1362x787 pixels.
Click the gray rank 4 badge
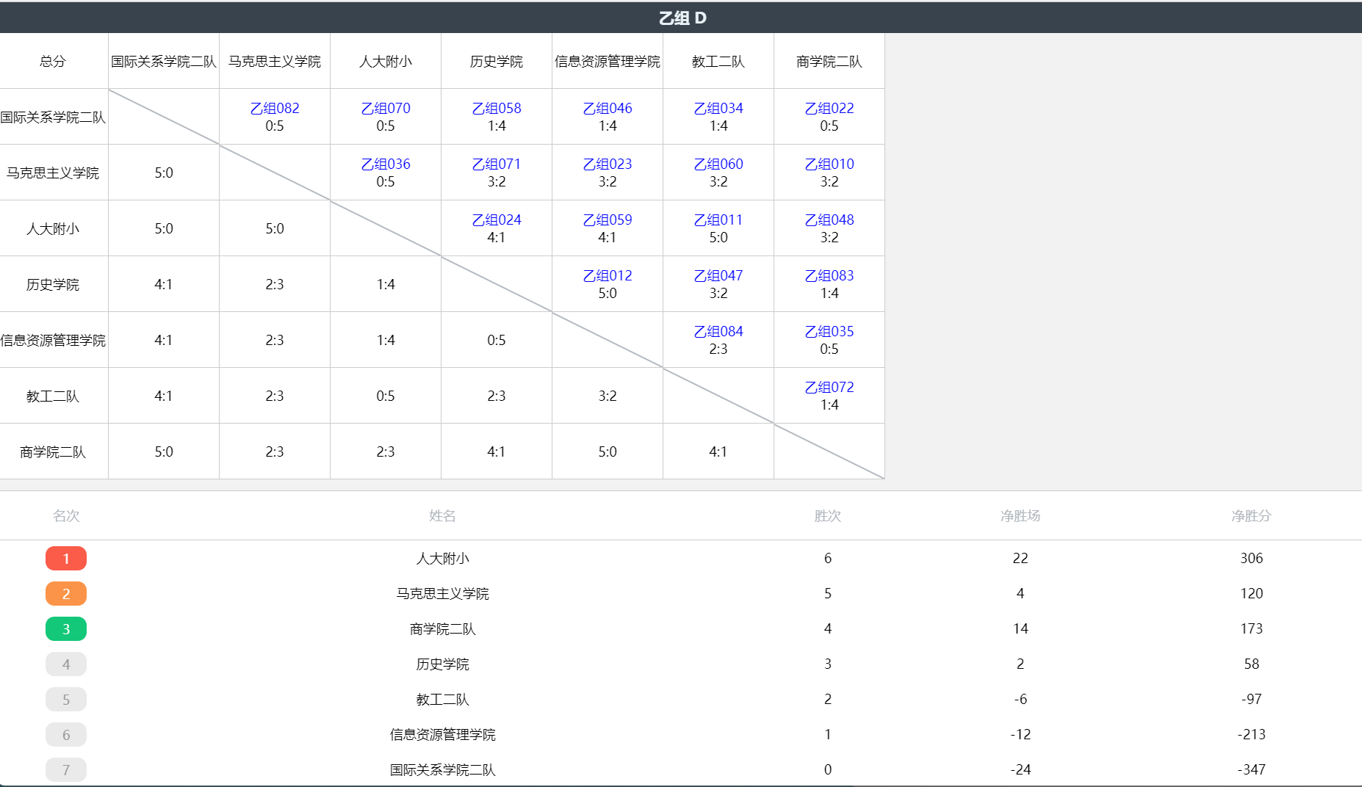pos(66,664)
